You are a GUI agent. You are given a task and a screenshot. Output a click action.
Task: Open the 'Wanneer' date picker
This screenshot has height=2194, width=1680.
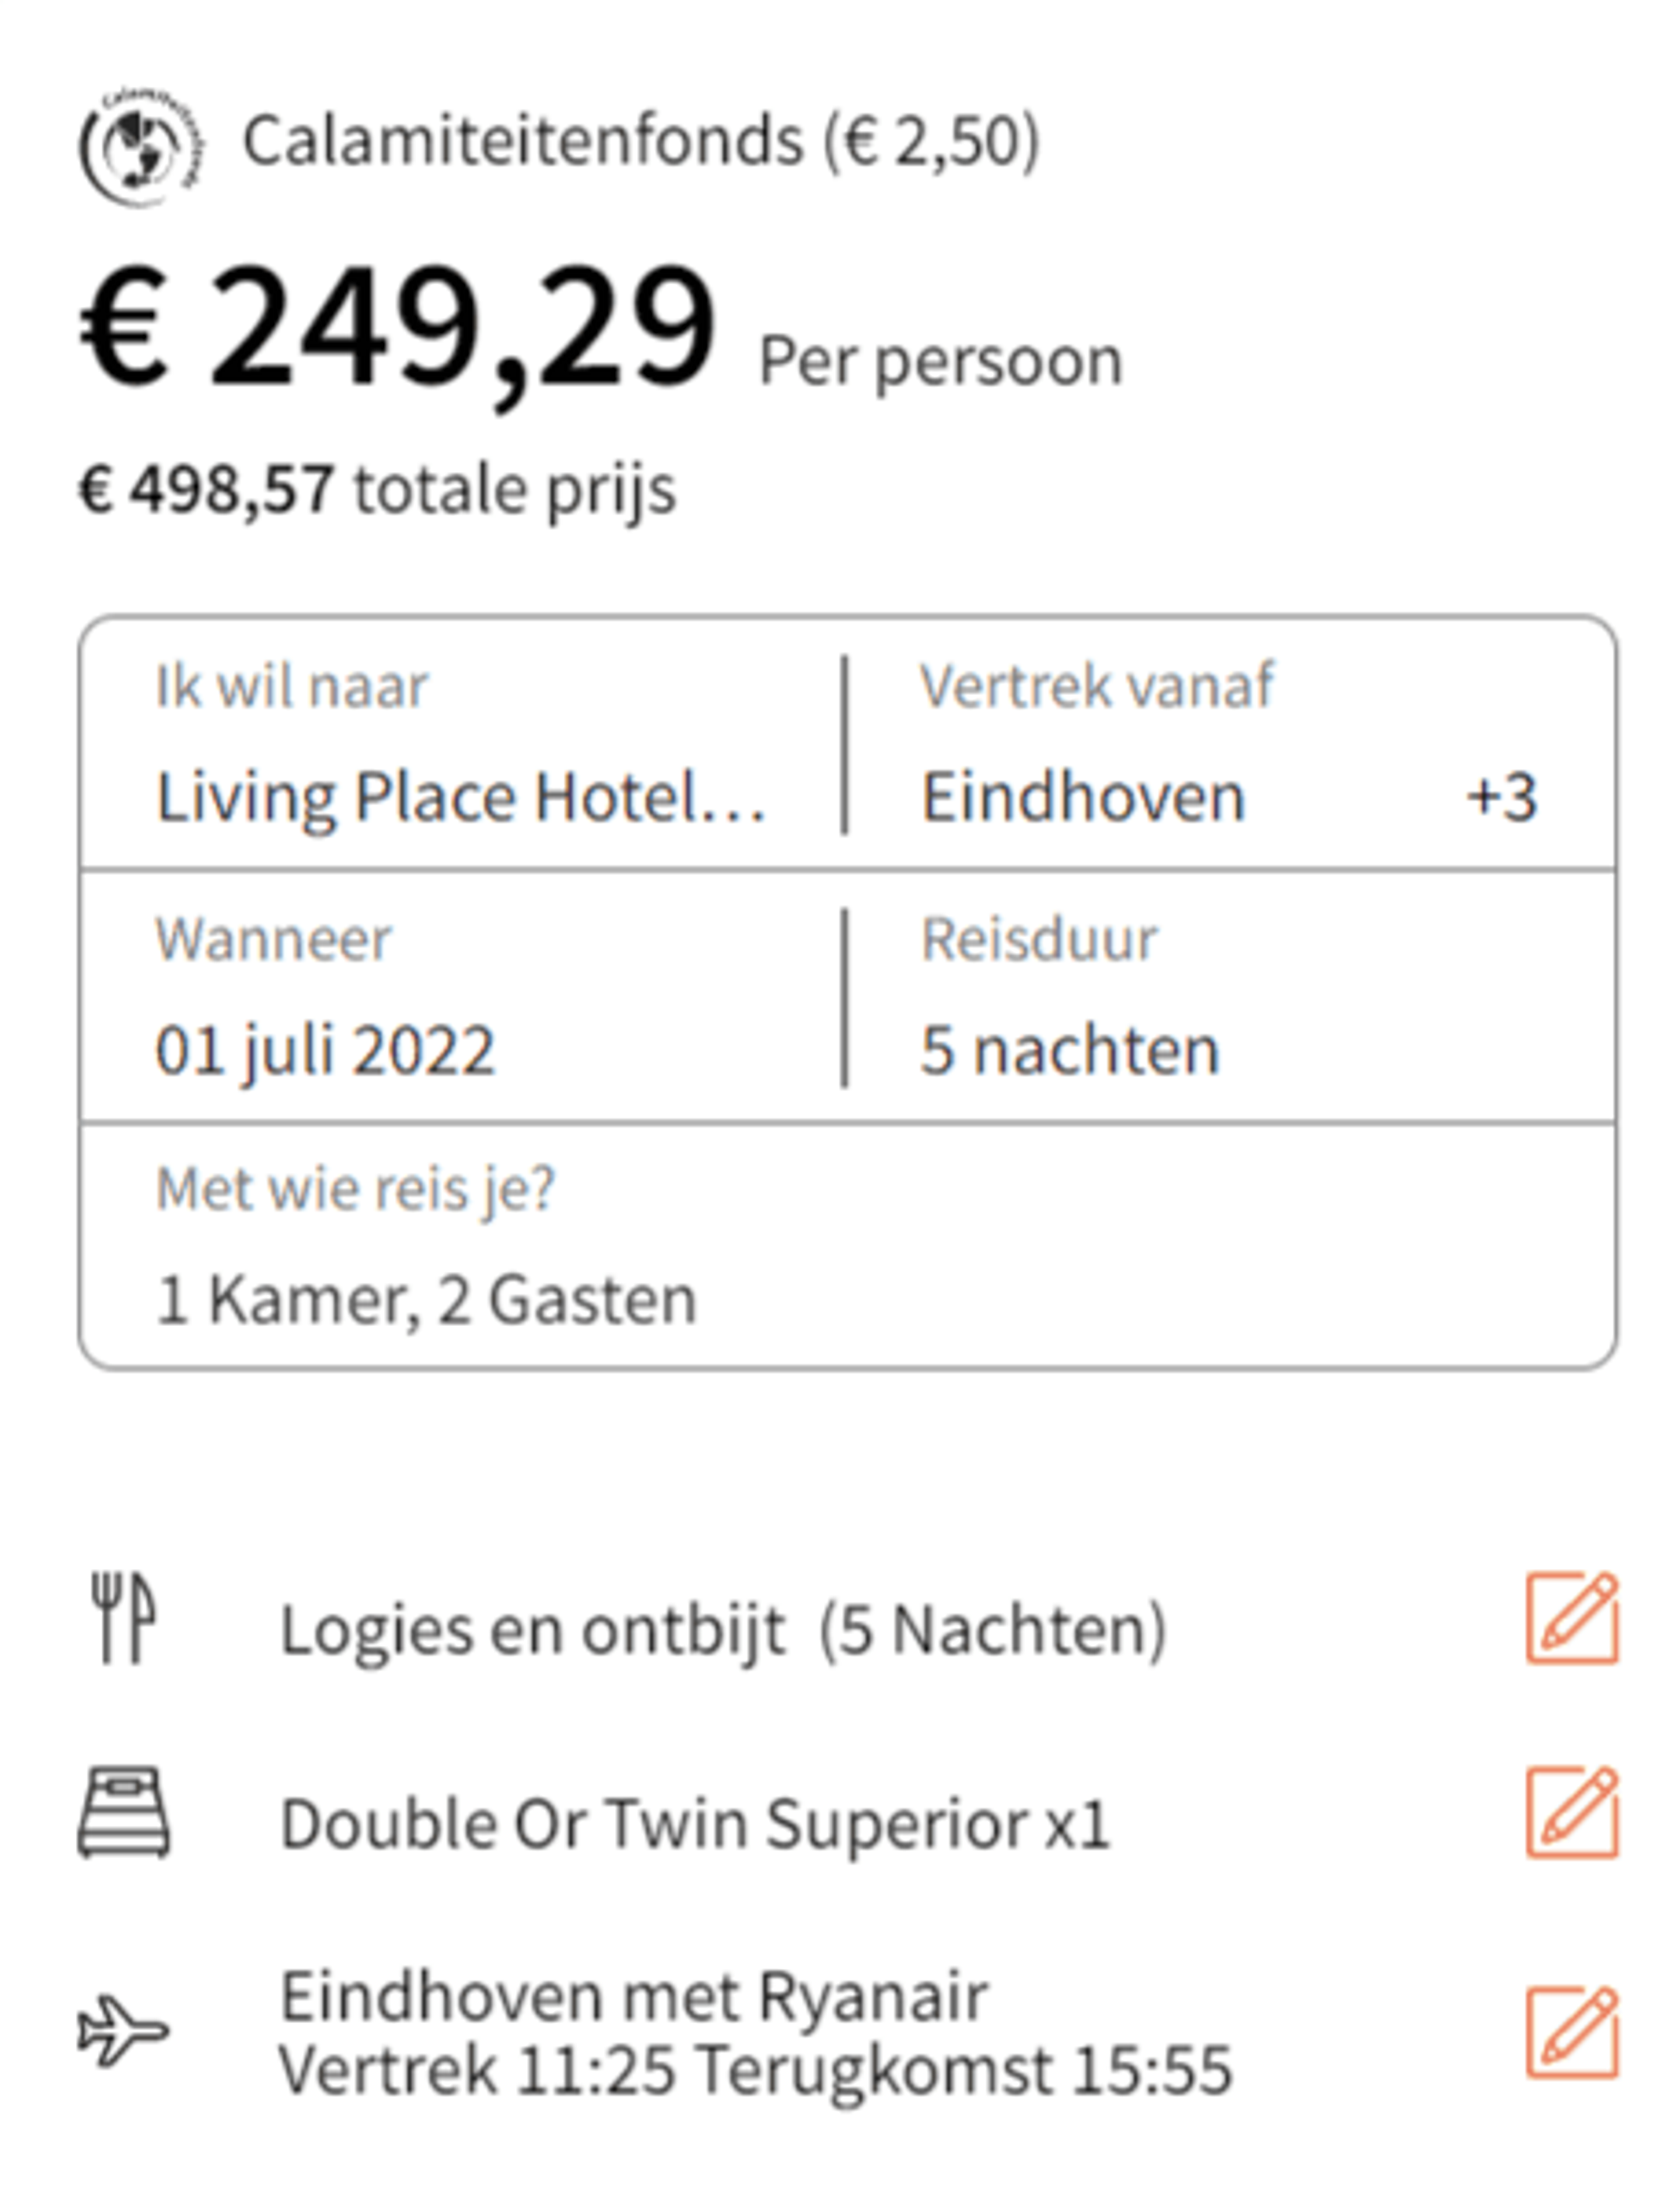(x=462, y=997)
